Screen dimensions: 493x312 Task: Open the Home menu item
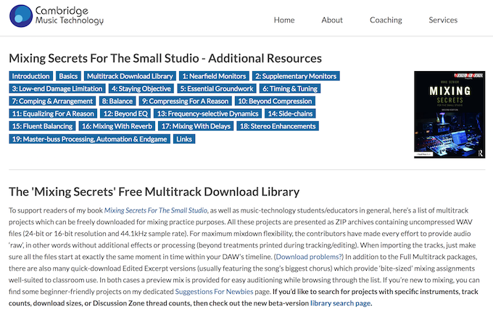click(284, 20)
